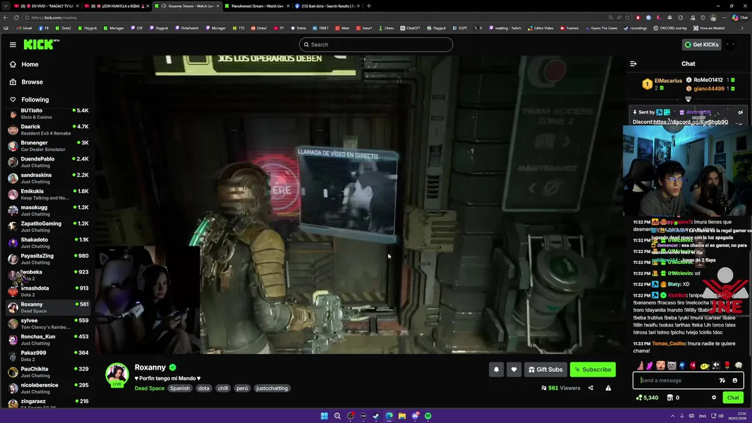Click ElMacarius top gifter name

(668, 81)
